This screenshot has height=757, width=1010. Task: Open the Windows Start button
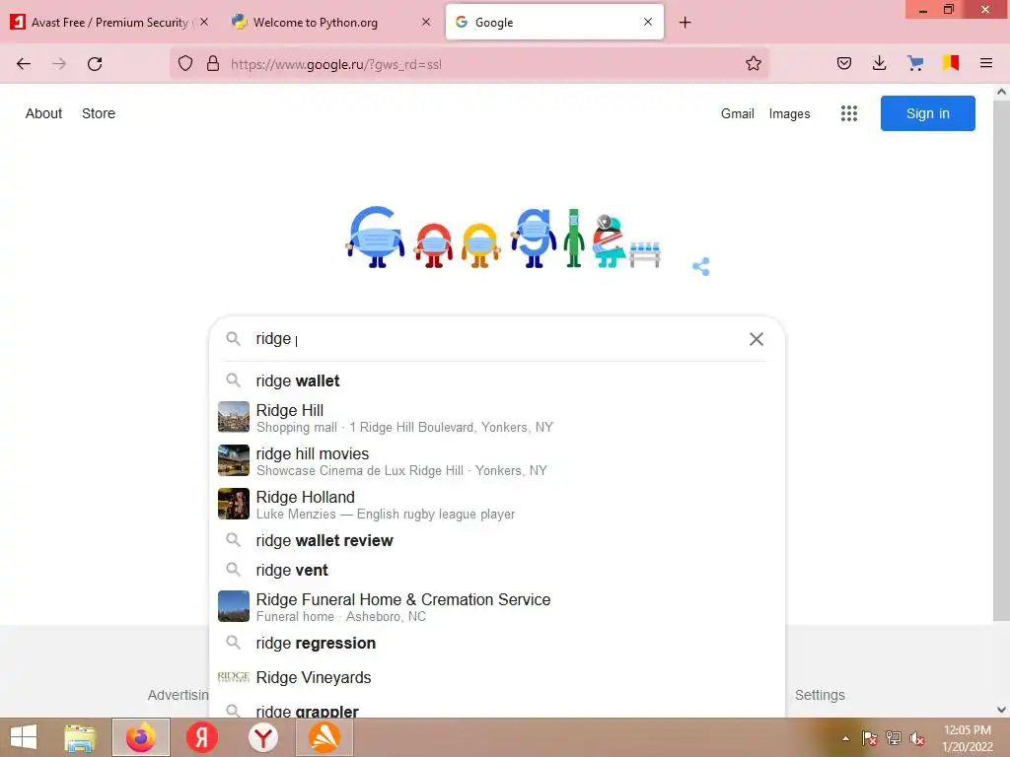24,737
